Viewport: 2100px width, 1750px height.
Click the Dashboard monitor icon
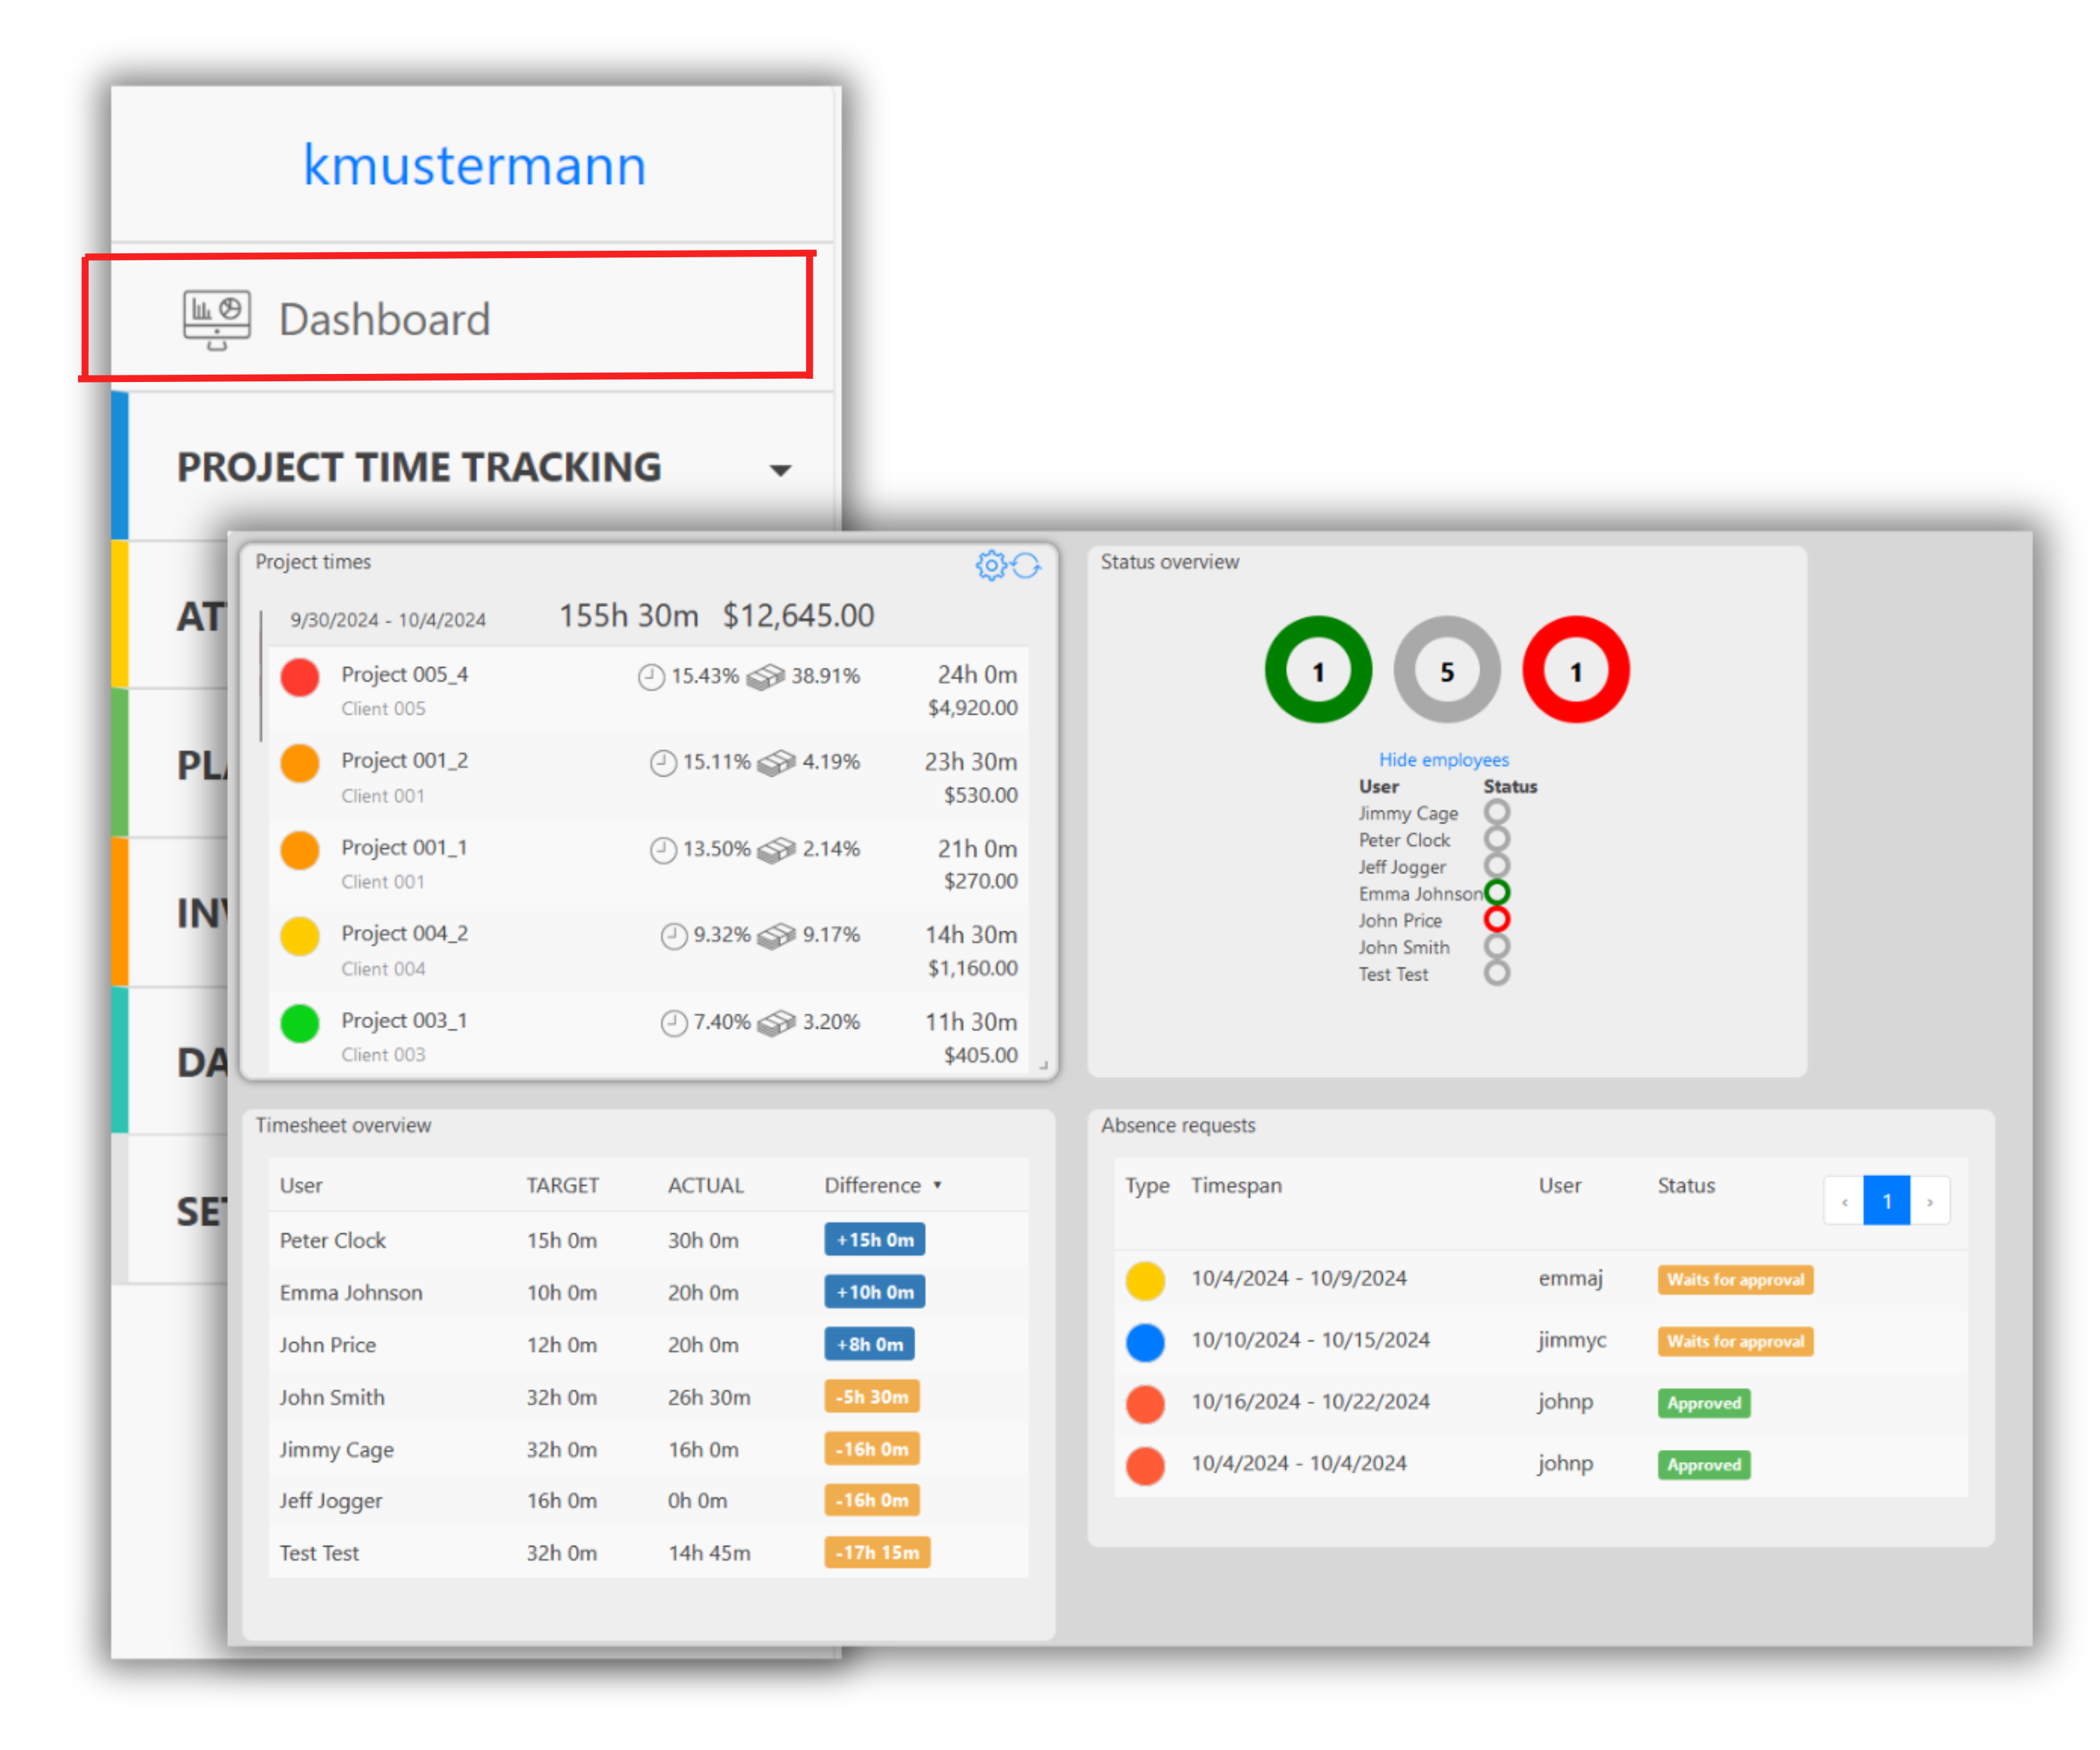click(217, 319)
